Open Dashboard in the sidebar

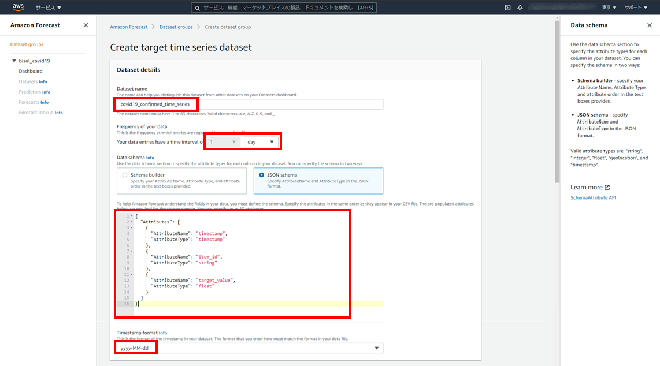[x=31, y=71]
